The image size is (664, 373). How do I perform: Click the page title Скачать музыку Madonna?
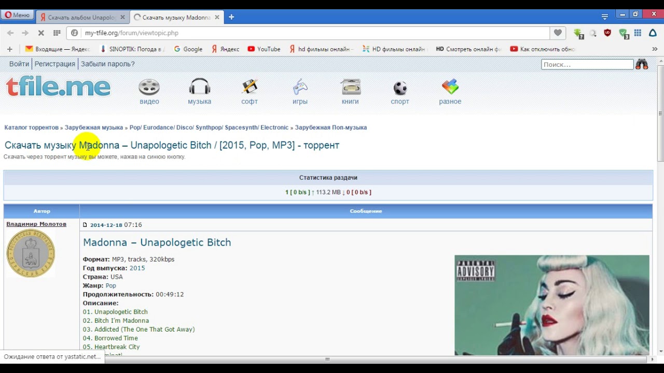[x=172, y=145]
